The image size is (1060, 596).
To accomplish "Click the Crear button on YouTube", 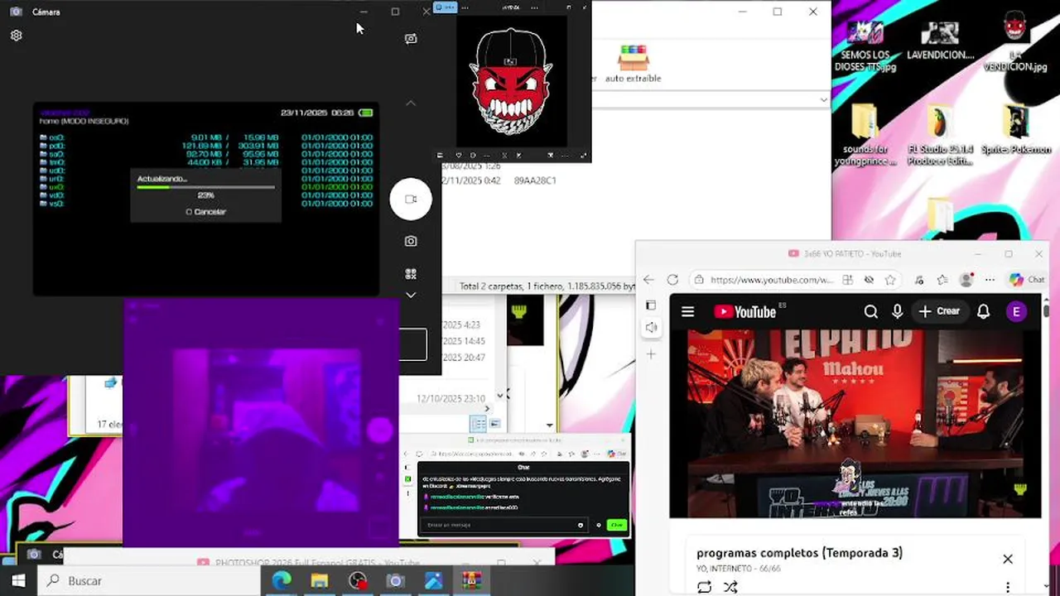I will (939, 312).
